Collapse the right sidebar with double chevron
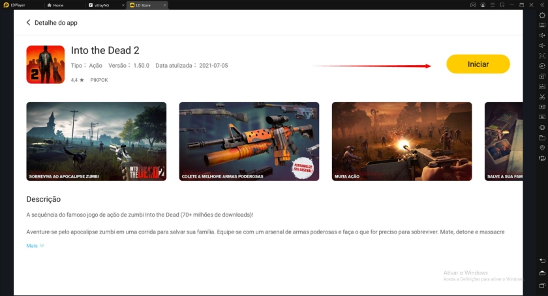Image resolution: width=548 pixels, height=296 pixels. [x=542, y=5]
